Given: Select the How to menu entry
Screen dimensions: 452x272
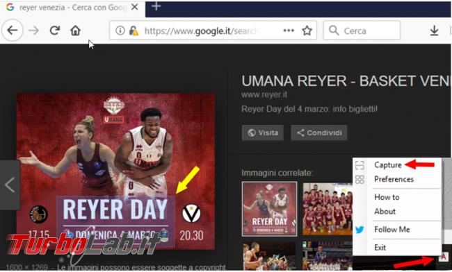Looking at the screenshot, I should (387, 197).
